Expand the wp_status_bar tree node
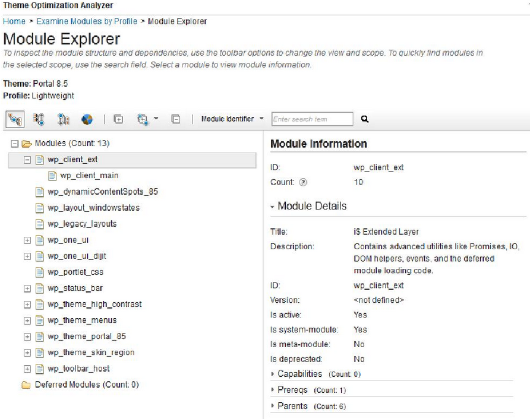The width and height of the screenshot is (530, 419). click(27, 288)
